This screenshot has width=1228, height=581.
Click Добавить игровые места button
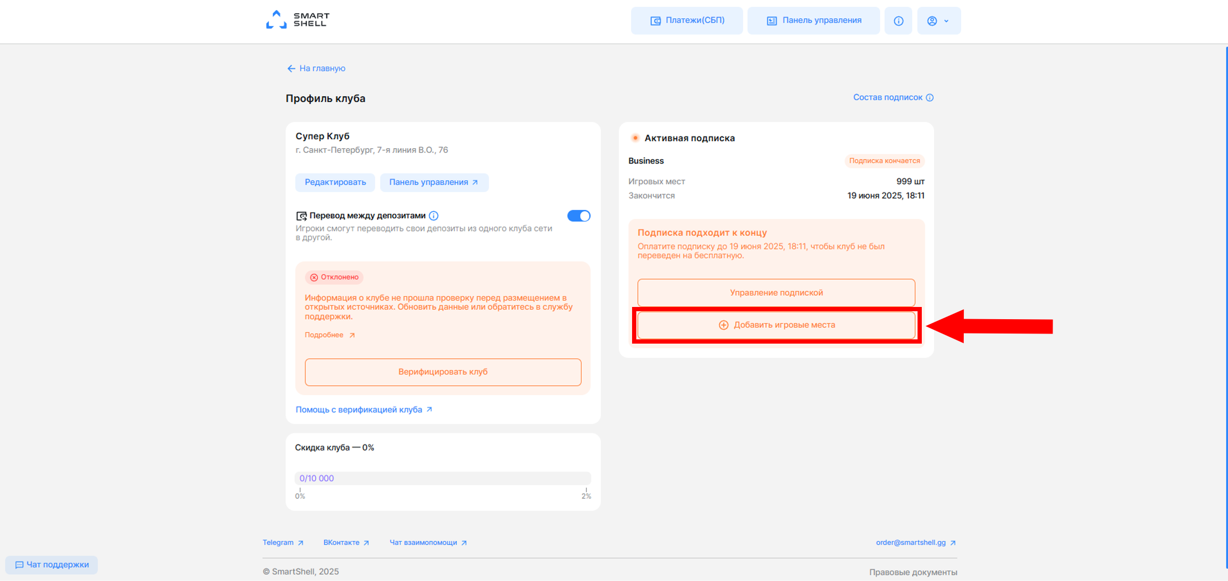click(x=776, y=325)
